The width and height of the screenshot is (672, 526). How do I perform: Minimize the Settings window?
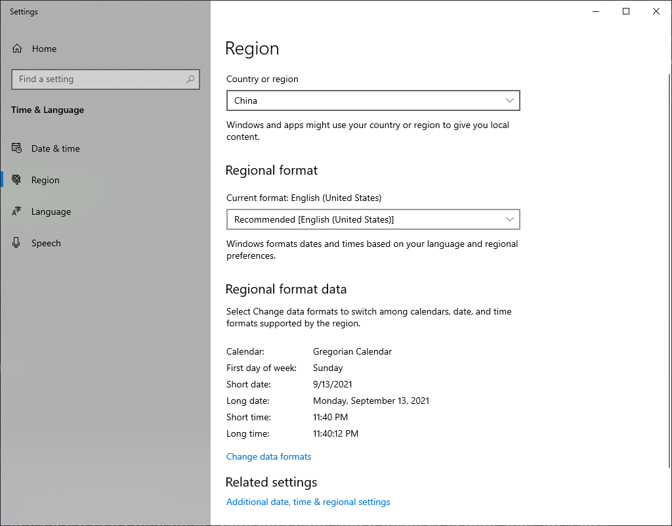[x=596, y=11]
